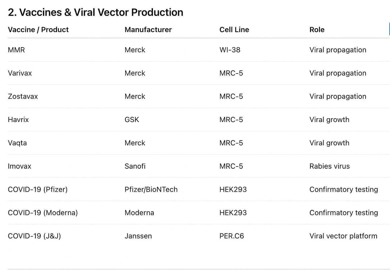Click the Role column header
Screen dimensions: 390x270
(x=317, y=29)
